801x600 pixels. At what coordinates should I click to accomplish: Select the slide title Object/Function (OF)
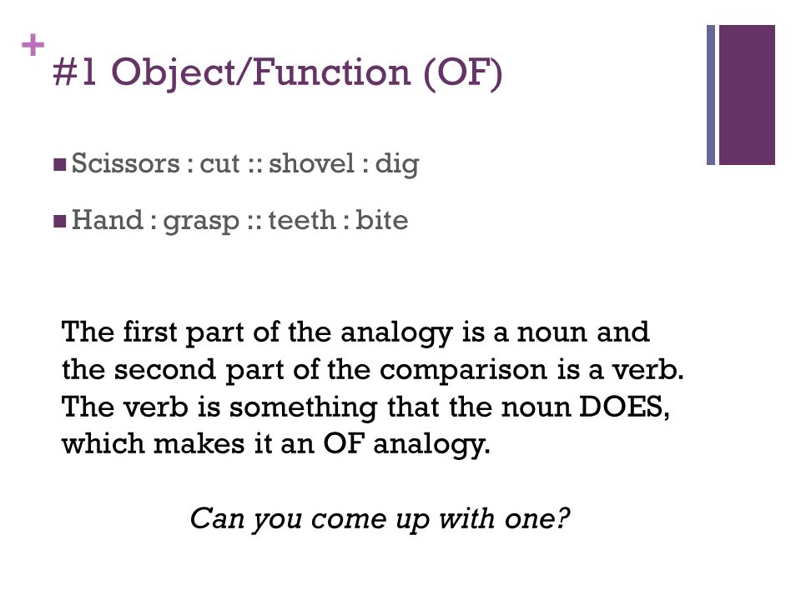tap(306, 72)
